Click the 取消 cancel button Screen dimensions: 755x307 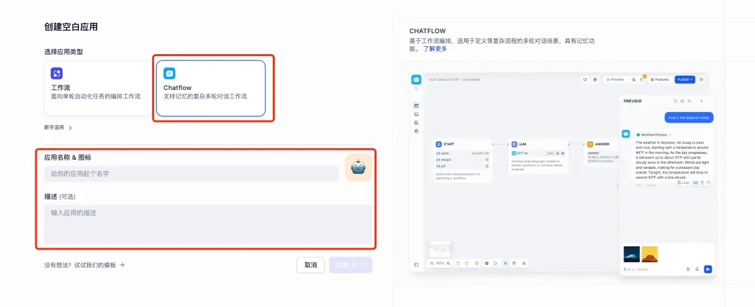coord(311,265)
